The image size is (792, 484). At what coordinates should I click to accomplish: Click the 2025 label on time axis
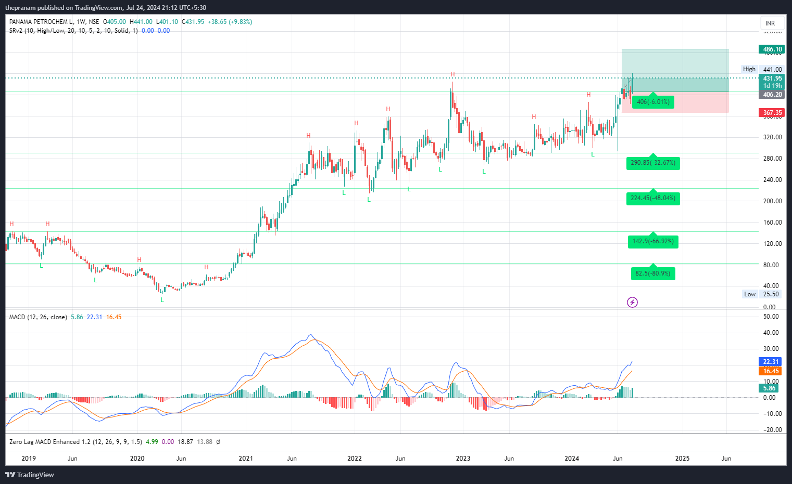pyautogui.click(x=682, y=459)
